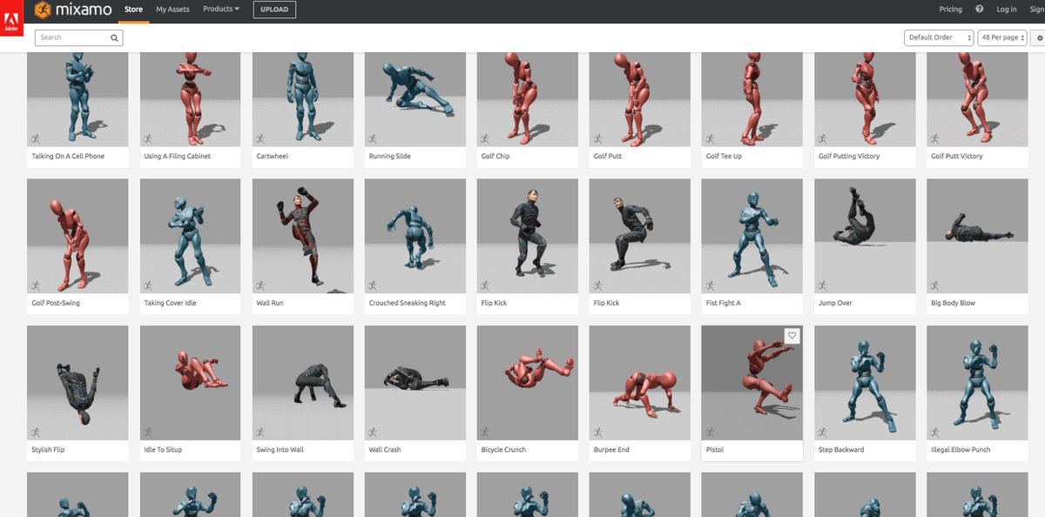1045x517 pixels.
Task: Click running-man icon on Talking On A Cell Phone
Action: click(35, 138)
